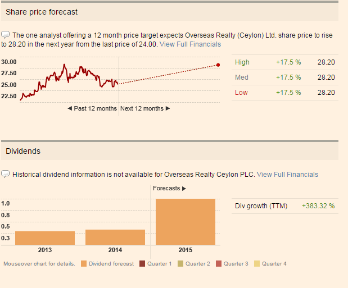
Task: Select the 2013 dividend bar
Action: tap(45, 238)
